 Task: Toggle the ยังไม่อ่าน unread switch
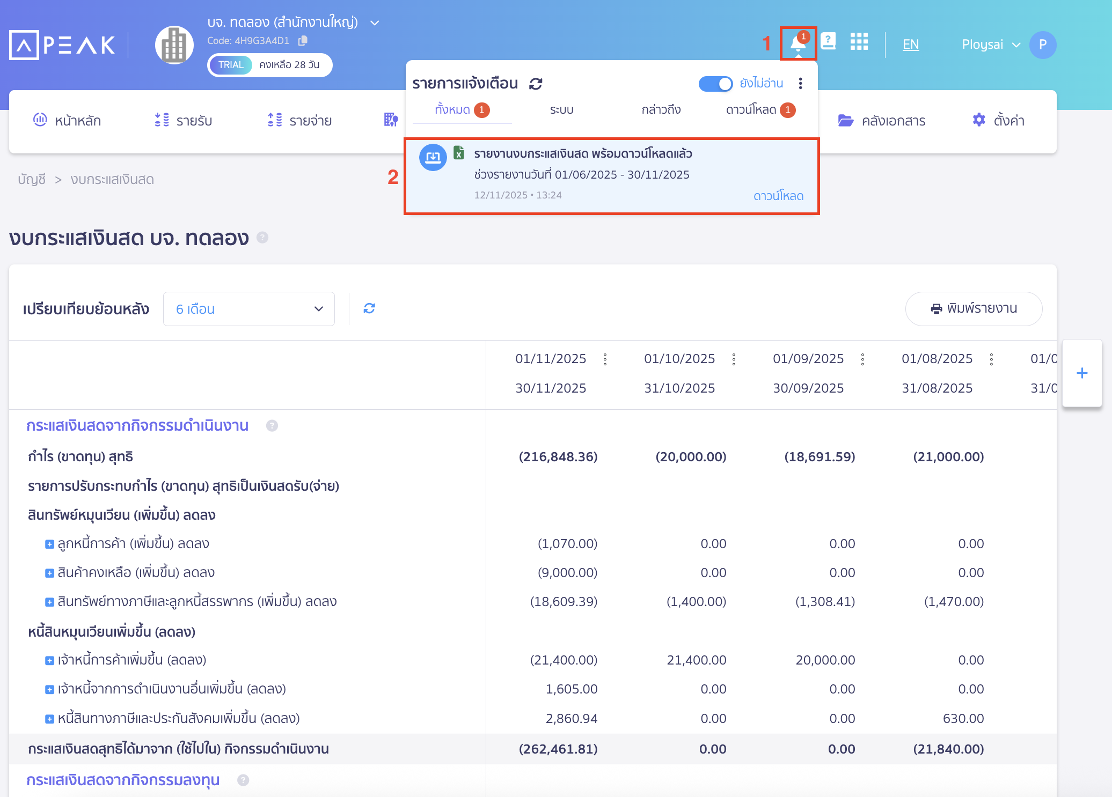[715, 84]
